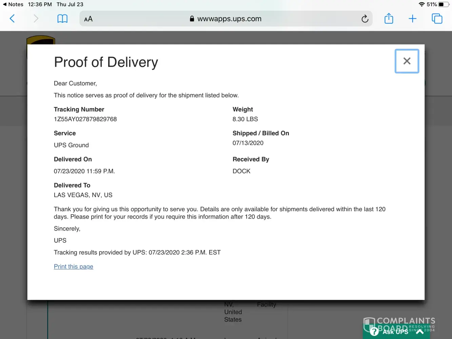The width and height of the screenshot is (452, 339).
Task: Click the Ask UPS question mark icon
Action: tap(374, 332)
